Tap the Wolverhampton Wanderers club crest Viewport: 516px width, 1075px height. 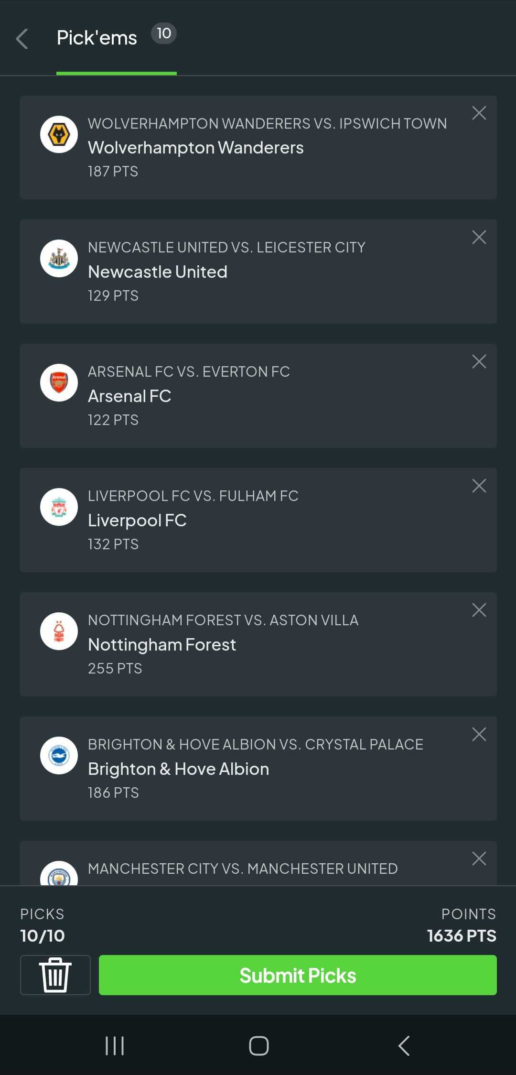59,134
